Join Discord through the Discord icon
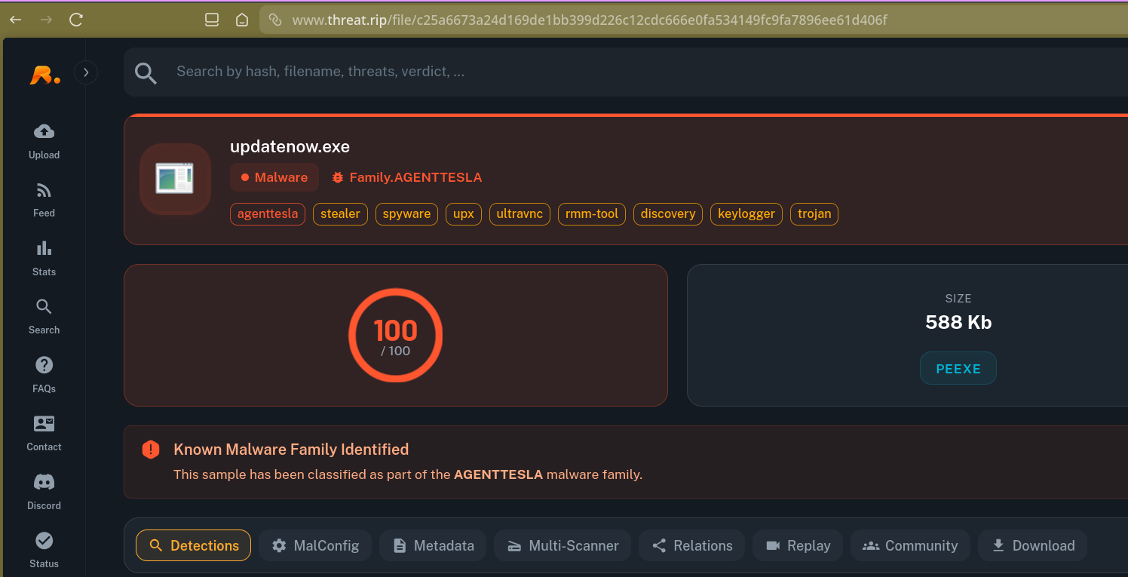This screenshot has width=1128, height=577. click(44, 491)
